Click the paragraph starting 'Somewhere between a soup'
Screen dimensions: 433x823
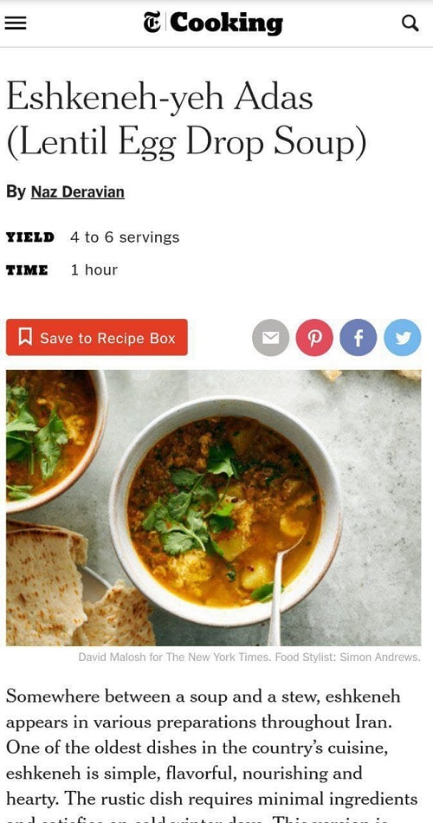point(212,760)
